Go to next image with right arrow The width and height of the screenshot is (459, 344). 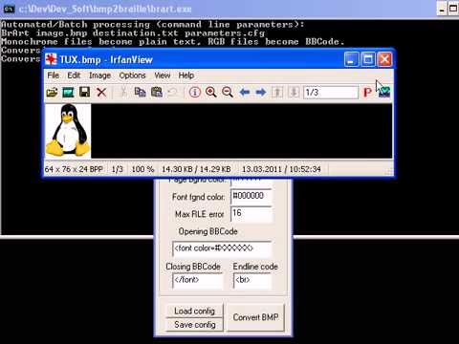pyautogui.click(x=261, y=93)
